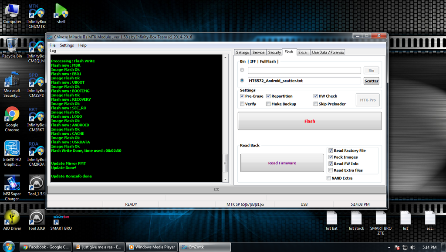Click the volume icon in system tray
Viewport: 446px width, 252px height.
click(x=413, y=248)
